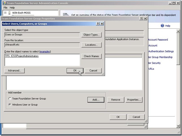
Task: Open the URLs link in console
Action: coord(151,69)
